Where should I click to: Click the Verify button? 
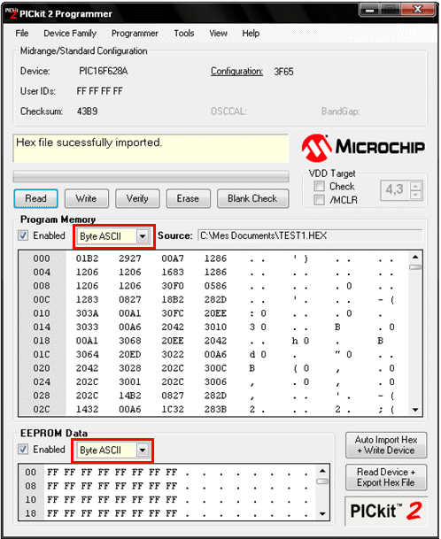[137, 198]
